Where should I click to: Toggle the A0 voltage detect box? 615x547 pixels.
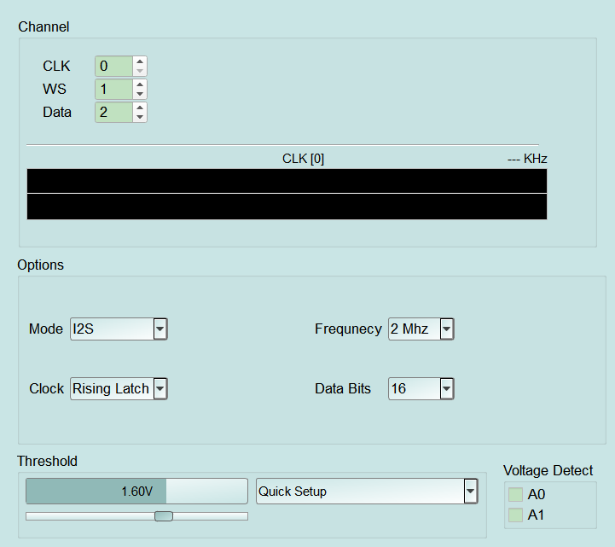click(515, 494)
